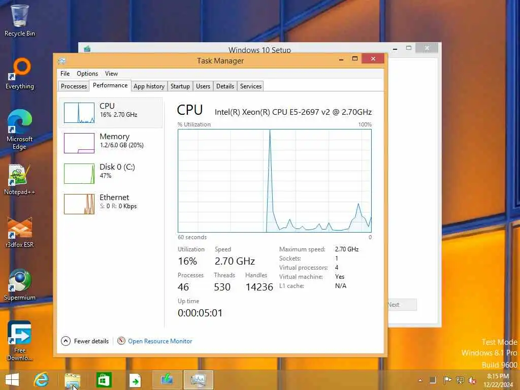Click the tray icon beside hidden-icons arrow
The width and height of the screenshot is (520, 390).
tap(433, 380)
